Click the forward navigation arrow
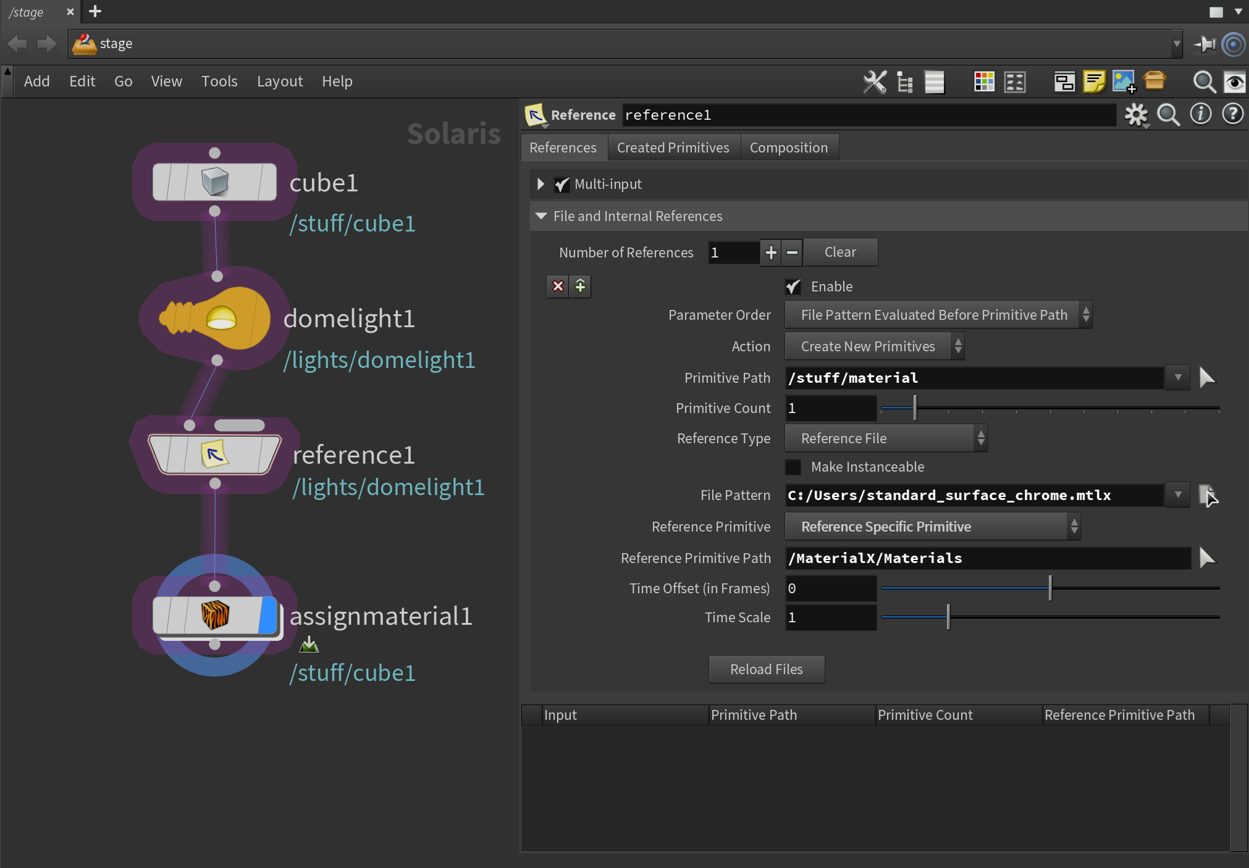 47,44
